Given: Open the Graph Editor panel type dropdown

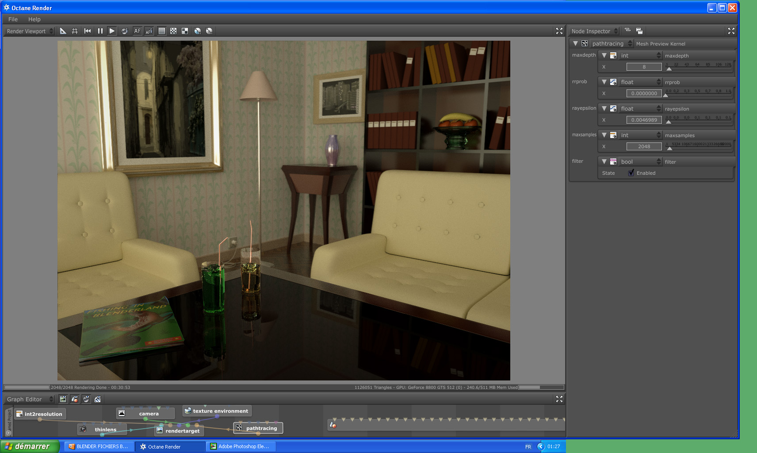Looking at the screenshot, I should pyautogui.click(x=29, y=399).
